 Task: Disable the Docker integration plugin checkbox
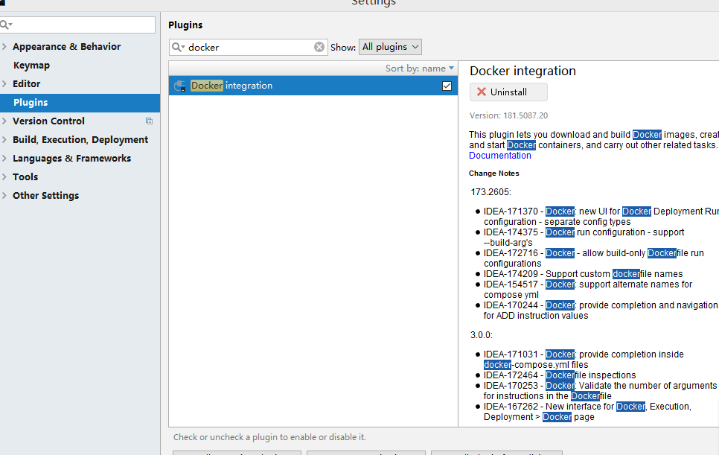(447, 86)
